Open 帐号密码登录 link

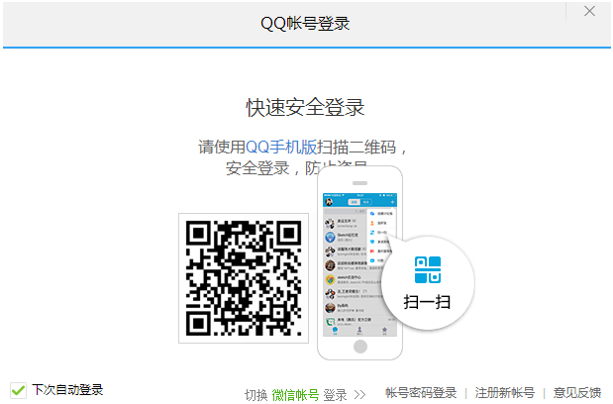click(421, 393)
